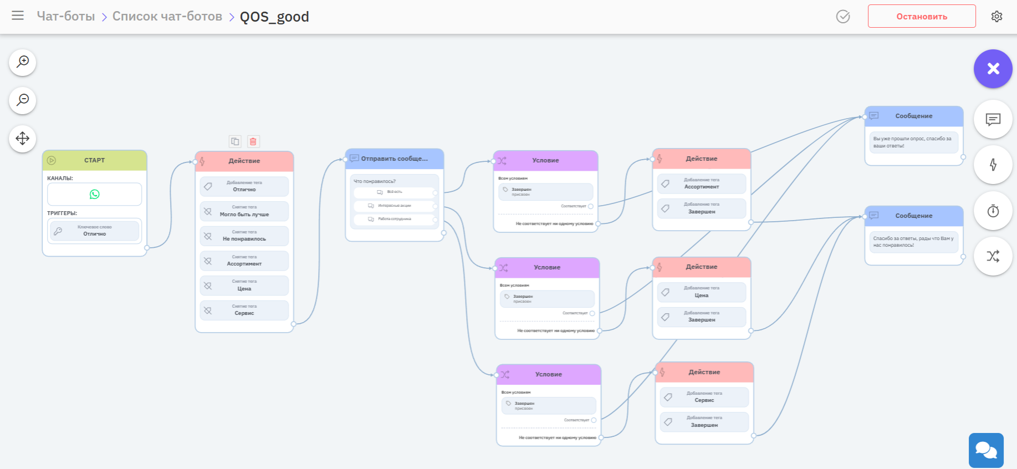The image size is (1017, 469).
Task: Select the middle Условие block header
Action: point(547,267)
